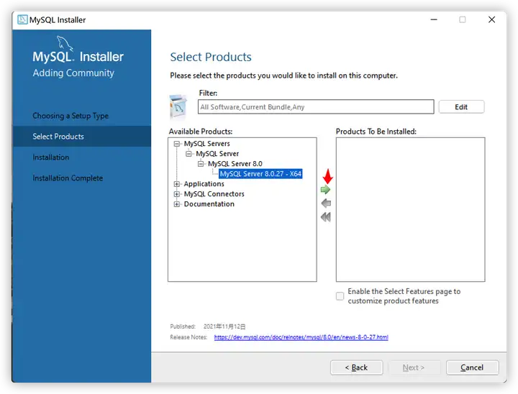Click the green add-product arrow
The image size is (518, 394).
pyautogui.click(x=325, y=190)
